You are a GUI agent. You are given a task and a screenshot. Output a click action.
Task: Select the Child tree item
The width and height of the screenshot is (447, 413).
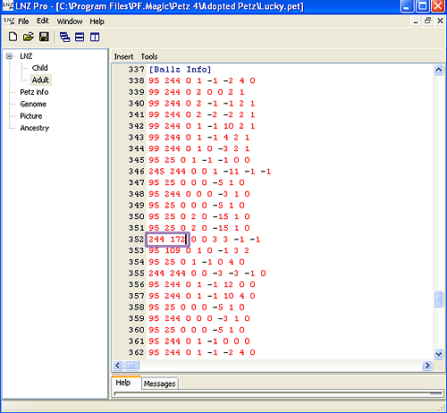coord(39,68)
